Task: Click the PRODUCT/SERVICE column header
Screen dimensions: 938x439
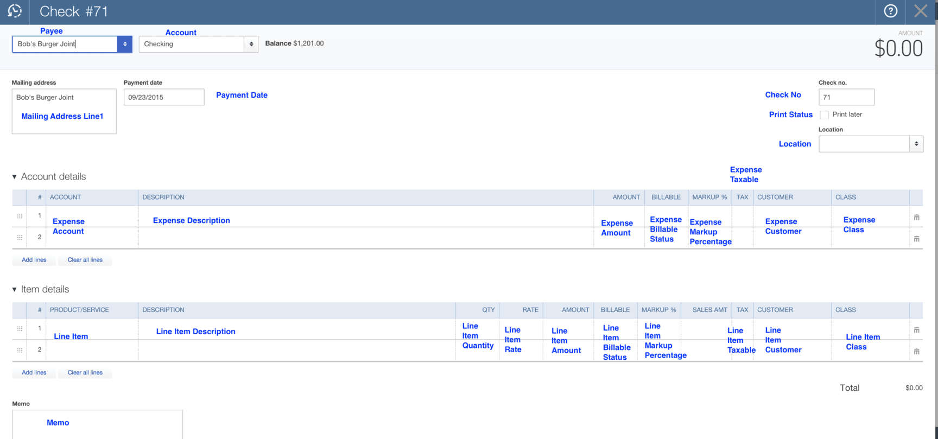Action: tap(79, 310)
